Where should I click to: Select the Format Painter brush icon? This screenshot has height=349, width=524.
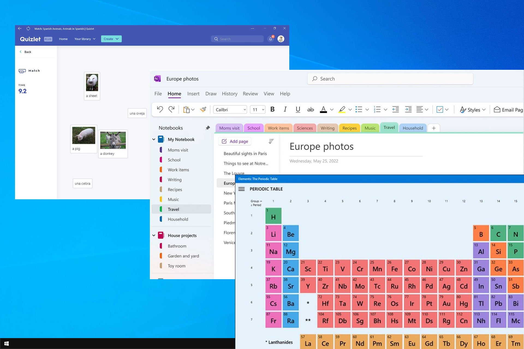click(x=203, y=110)
